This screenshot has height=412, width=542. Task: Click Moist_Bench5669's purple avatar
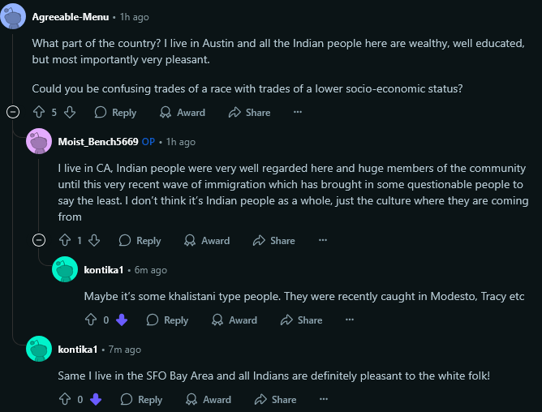pyautogui.click(x=38, y=142)
